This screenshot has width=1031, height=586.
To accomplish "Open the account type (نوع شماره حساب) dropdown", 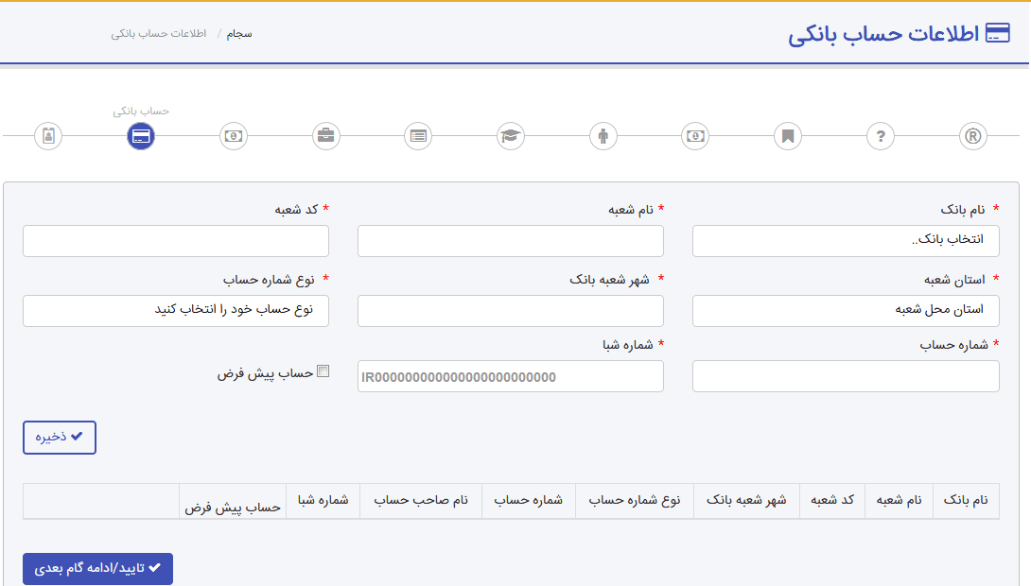I will [175, 311].
